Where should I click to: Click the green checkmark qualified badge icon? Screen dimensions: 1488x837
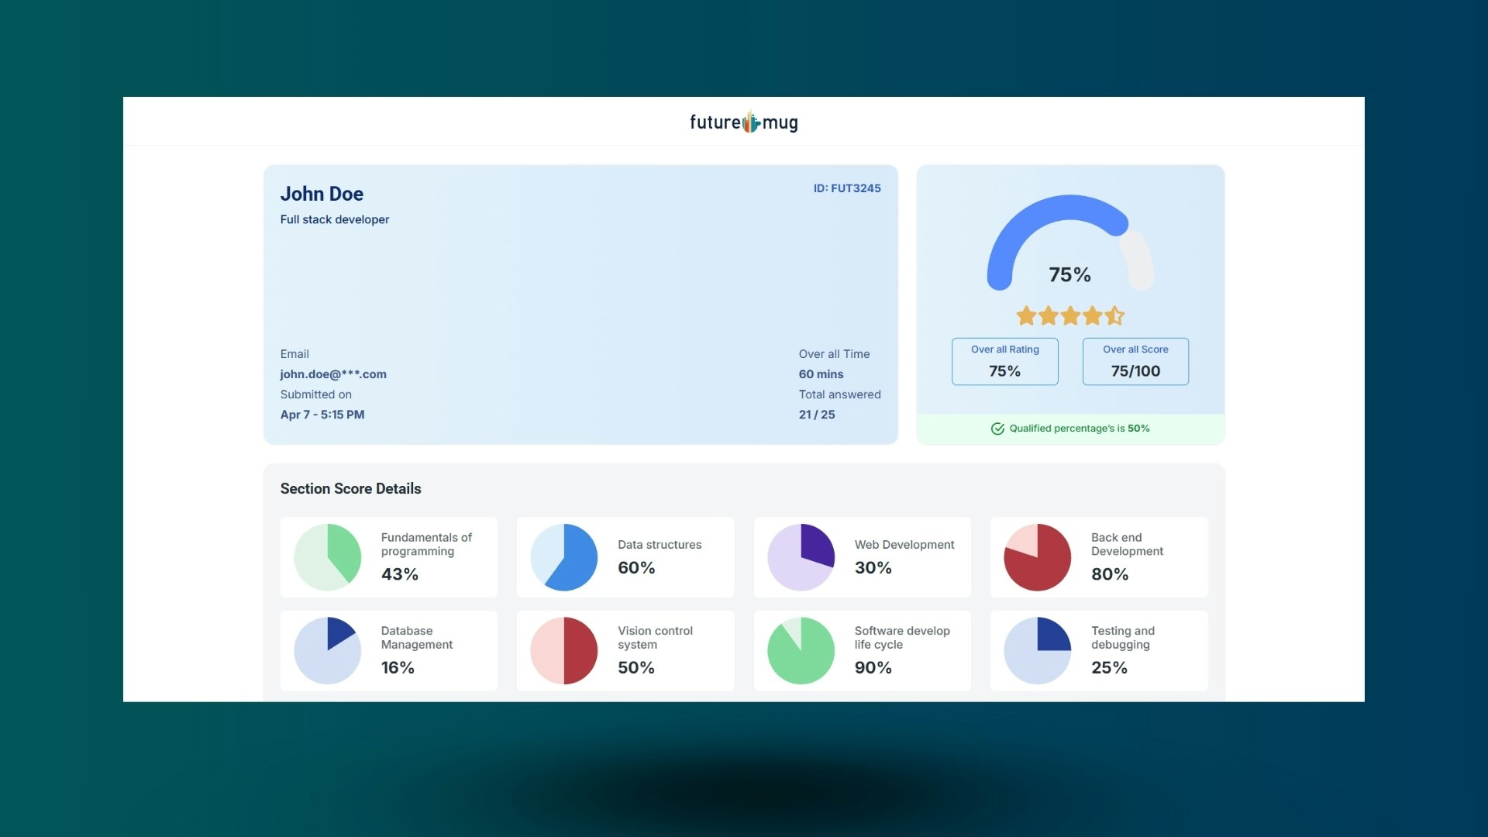pyautogui.click(x=998, y=428)
